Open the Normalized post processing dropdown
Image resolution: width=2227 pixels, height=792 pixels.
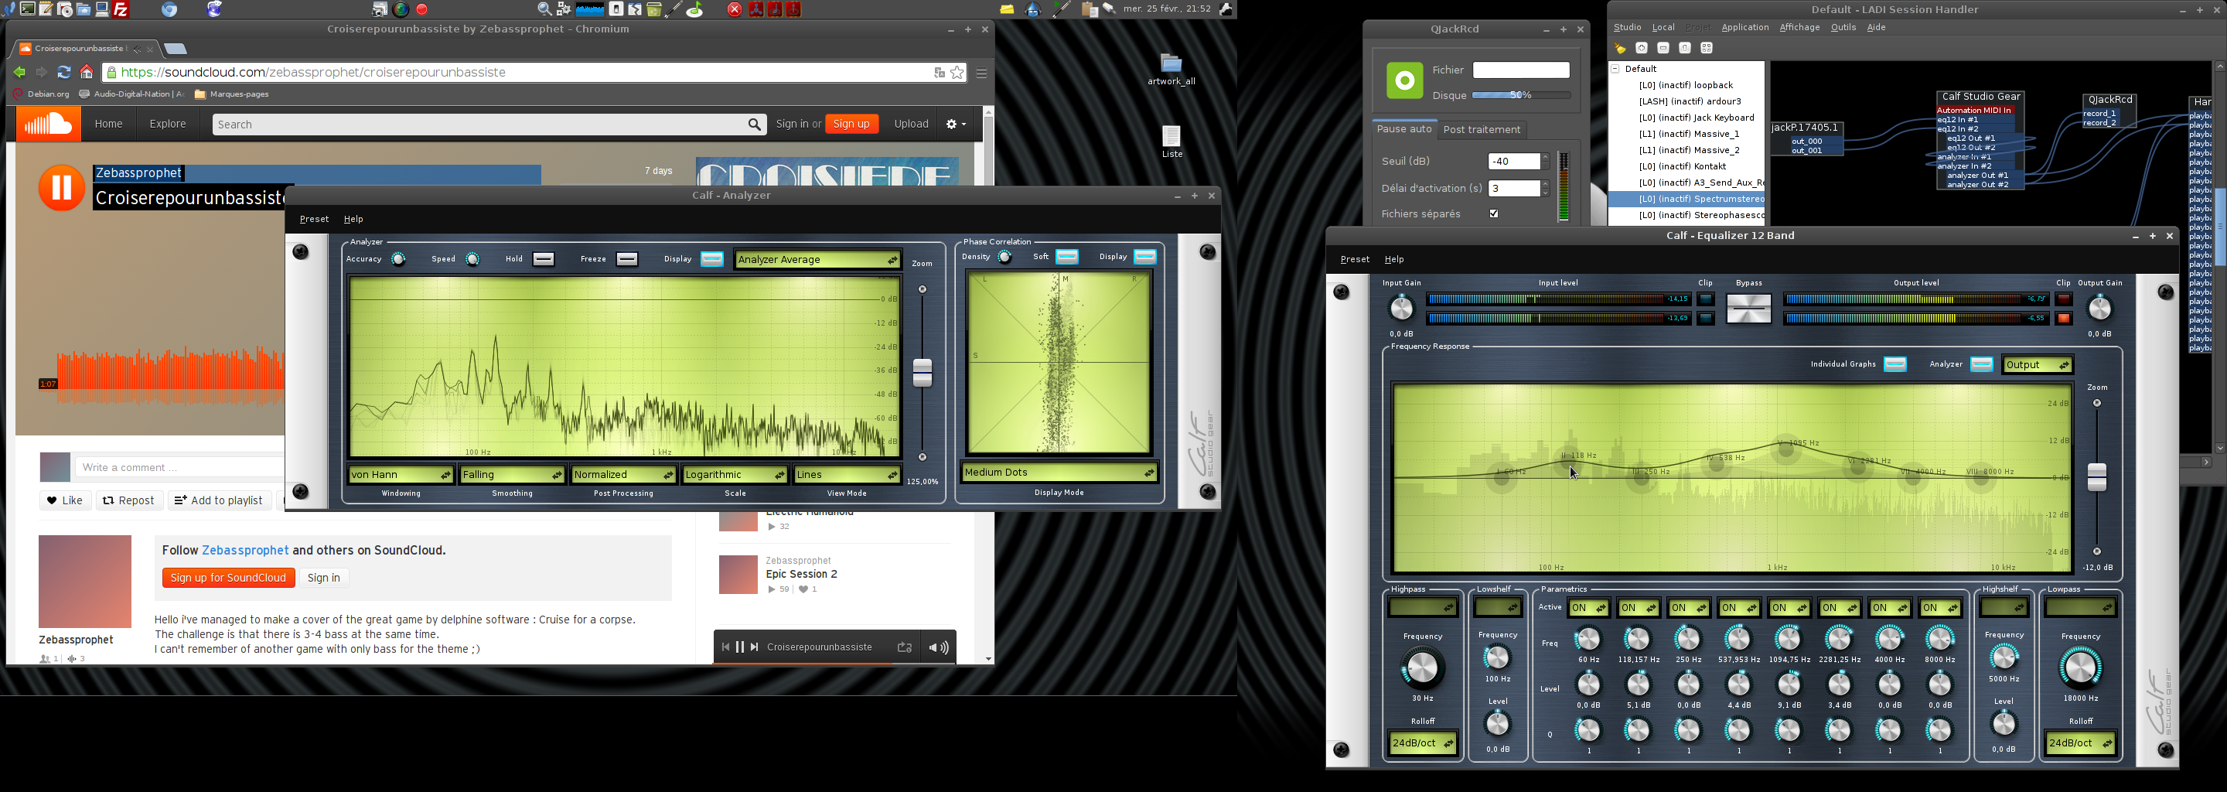coord(623,475)
